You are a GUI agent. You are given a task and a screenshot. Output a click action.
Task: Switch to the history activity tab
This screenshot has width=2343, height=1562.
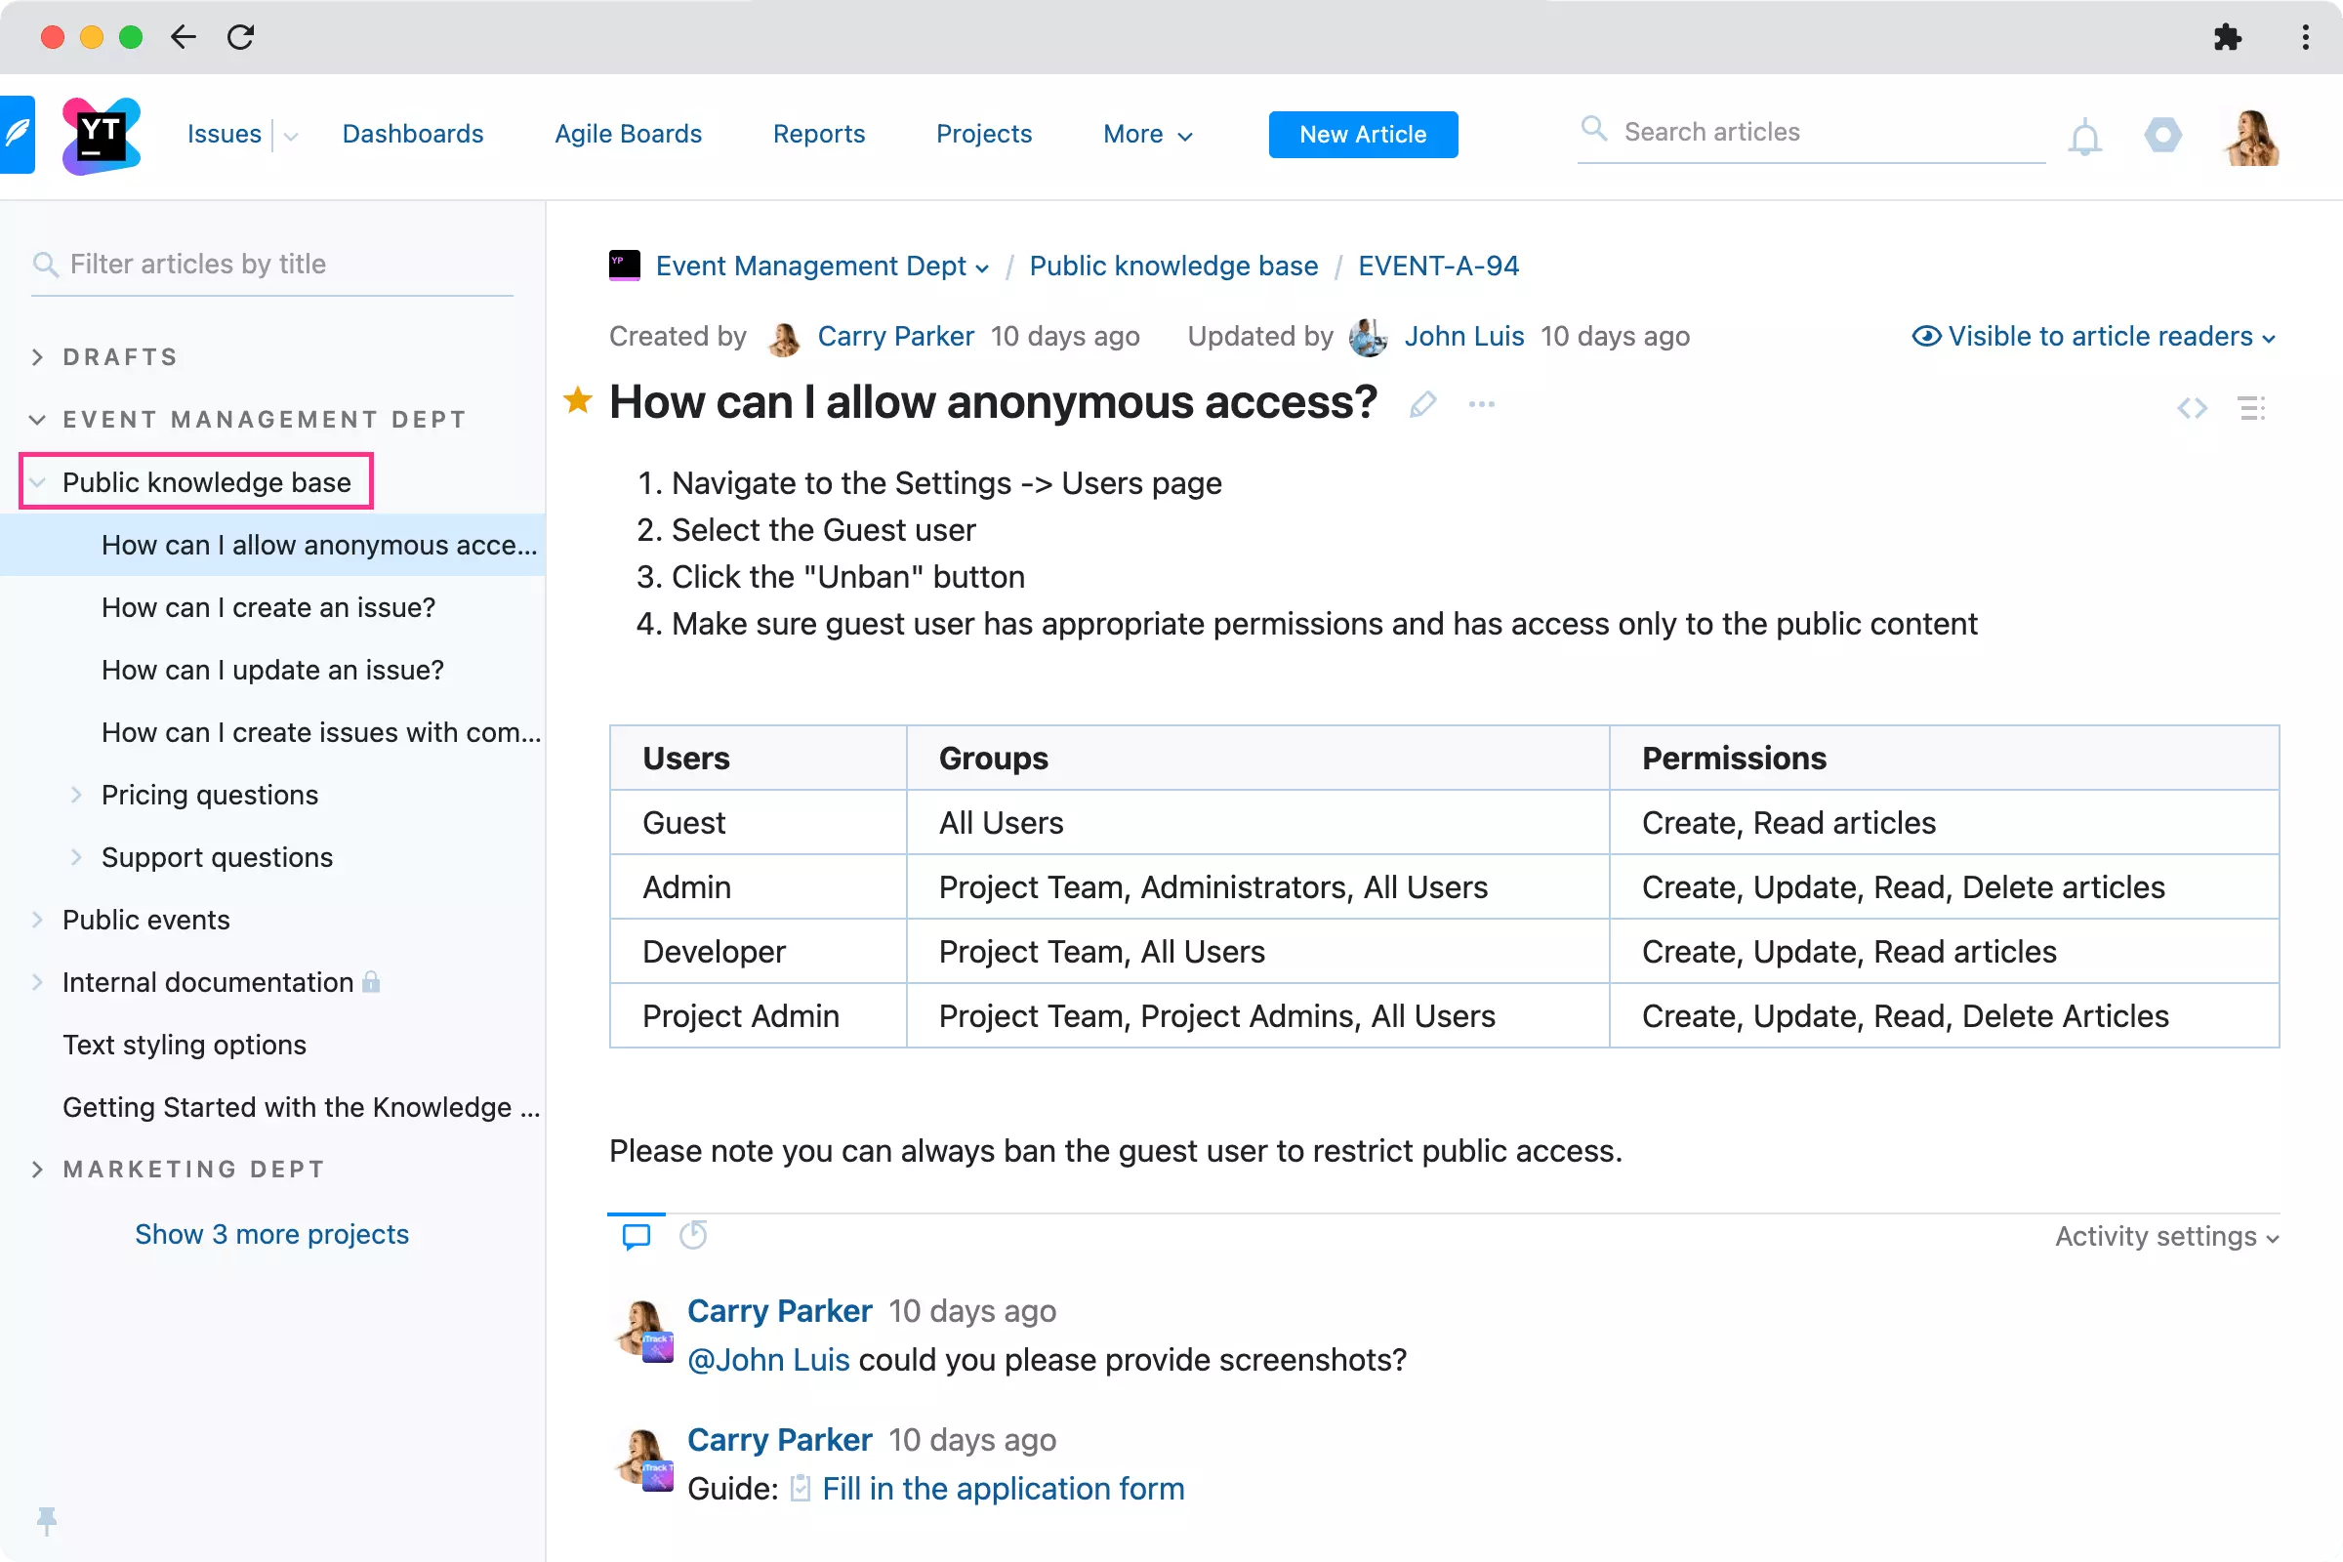click(693, 1235)
